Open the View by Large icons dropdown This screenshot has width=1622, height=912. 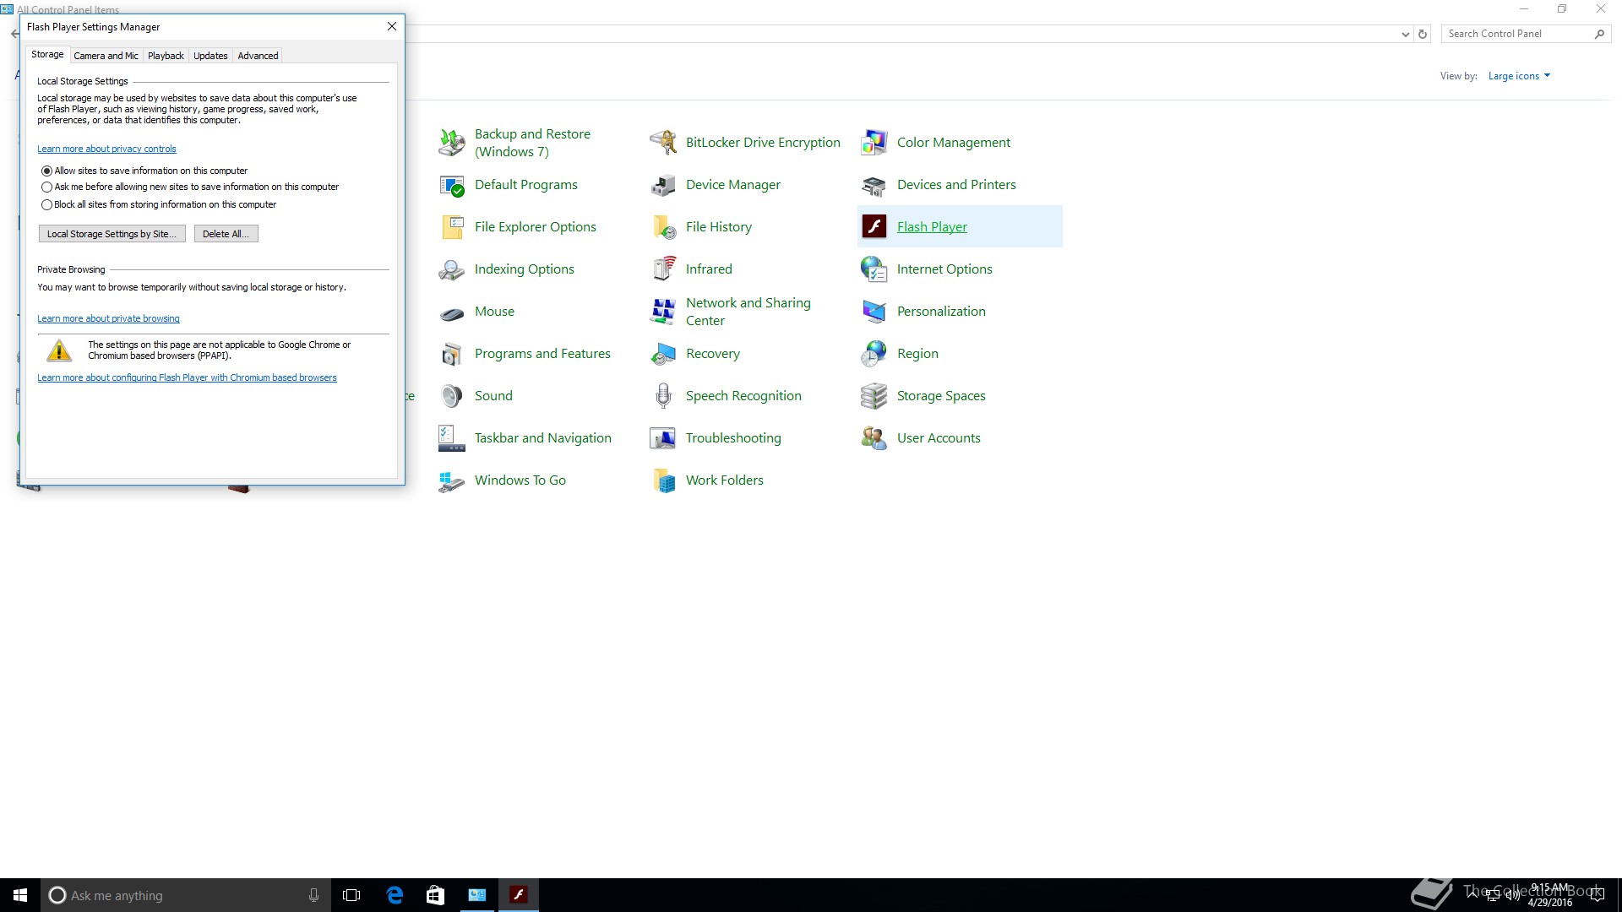pos(1519,76)
